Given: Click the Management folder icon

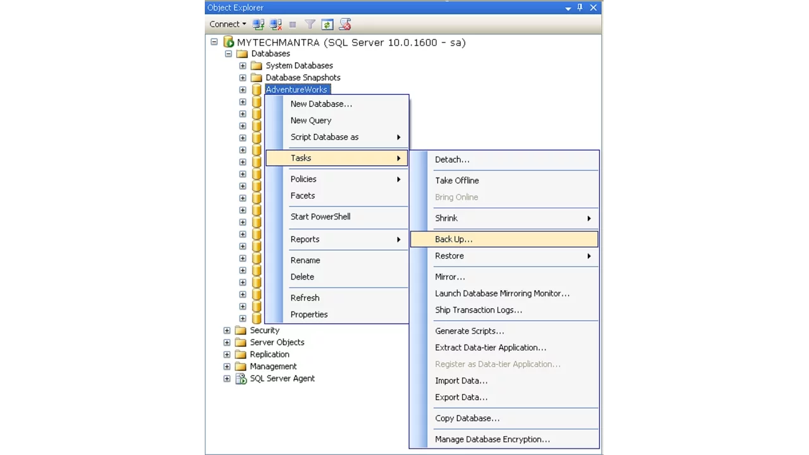Looking at the screenshot, I should 240,367.
